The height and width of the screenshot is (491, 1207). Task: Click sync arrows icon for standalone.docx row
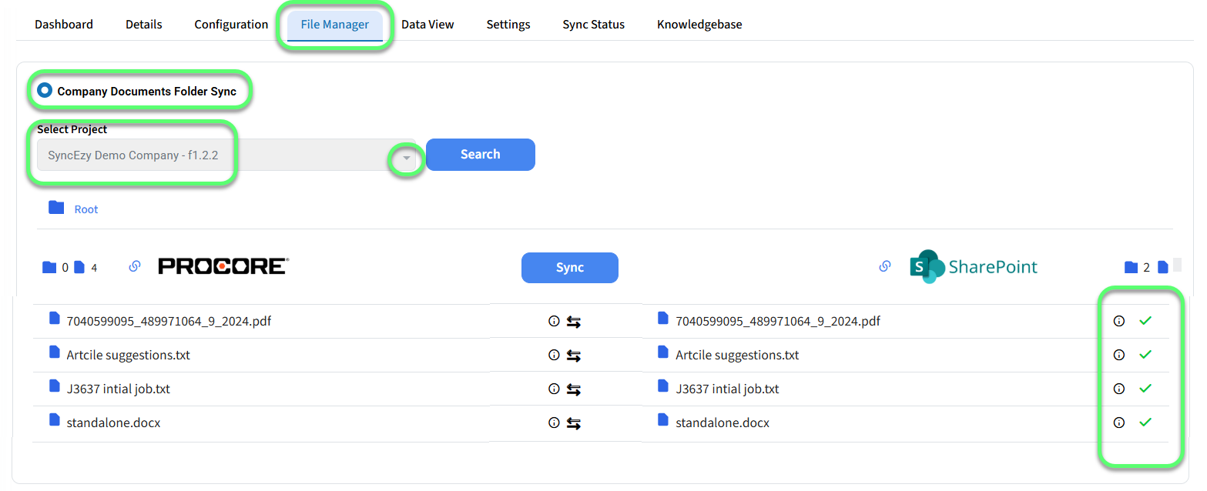(x=573, y=423)
